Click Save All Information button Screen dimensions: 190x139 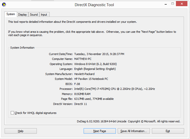[x=134, y=131]
